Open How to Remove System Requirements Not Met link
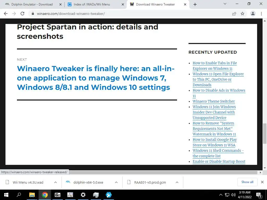This screenshot has width=267, height=200. pos(214,129)
